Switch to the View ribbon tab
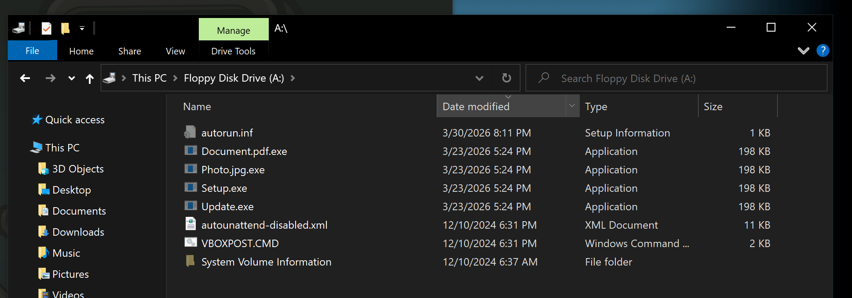This screenshot has height=298, width=852. point(175,51)
